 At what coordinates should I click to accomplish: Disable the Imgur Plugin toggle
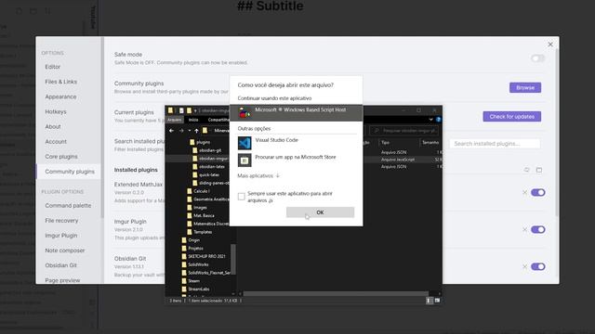coord(538,229)
